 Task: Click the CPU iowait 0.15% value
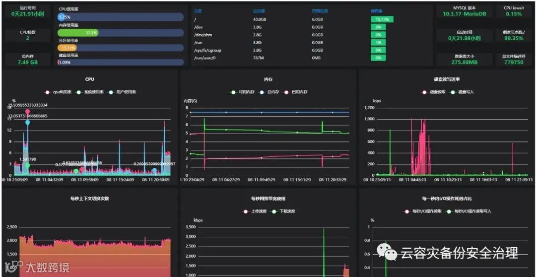pyautogui.click(x=514, y=14)
